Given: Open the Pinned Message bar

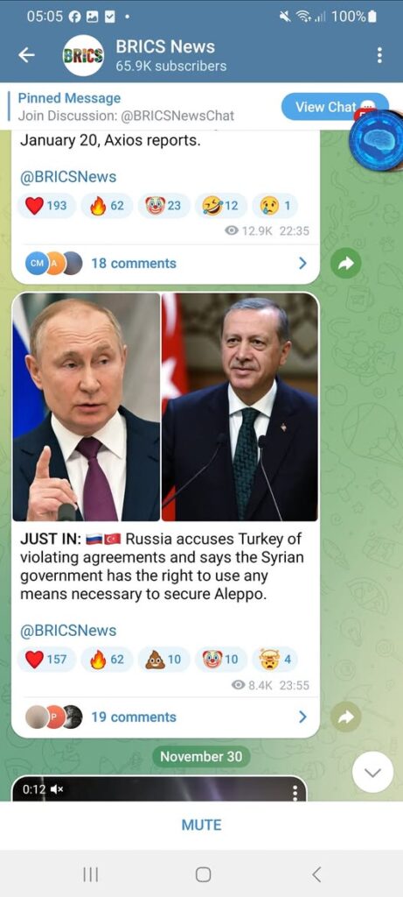Looking at the screenshot, I should pos(142,106).
